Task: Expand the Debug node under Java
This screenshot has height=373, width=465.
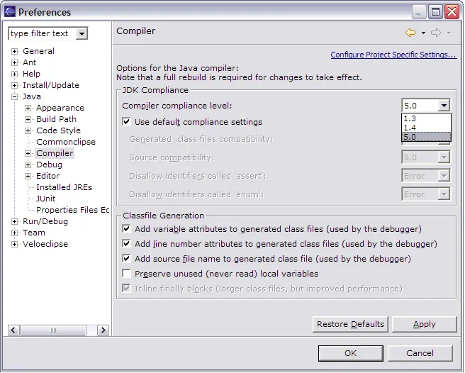Action: 28,165
